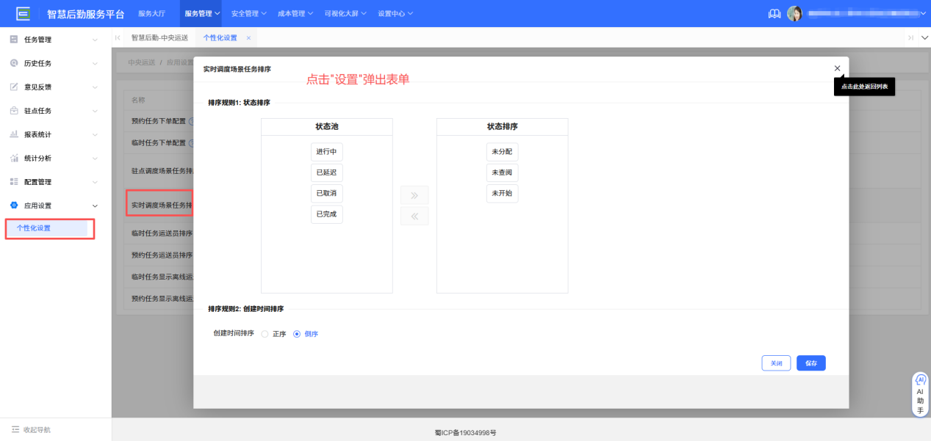Select 已完成 in the 状态池 list

click(x=326, y=214)
